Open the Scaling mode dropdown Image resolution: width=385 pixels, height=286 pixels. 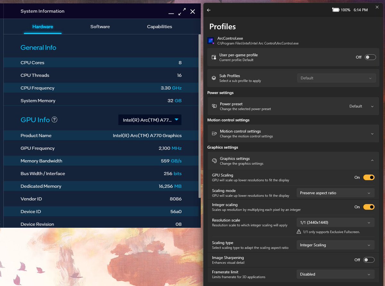point(335,193)
